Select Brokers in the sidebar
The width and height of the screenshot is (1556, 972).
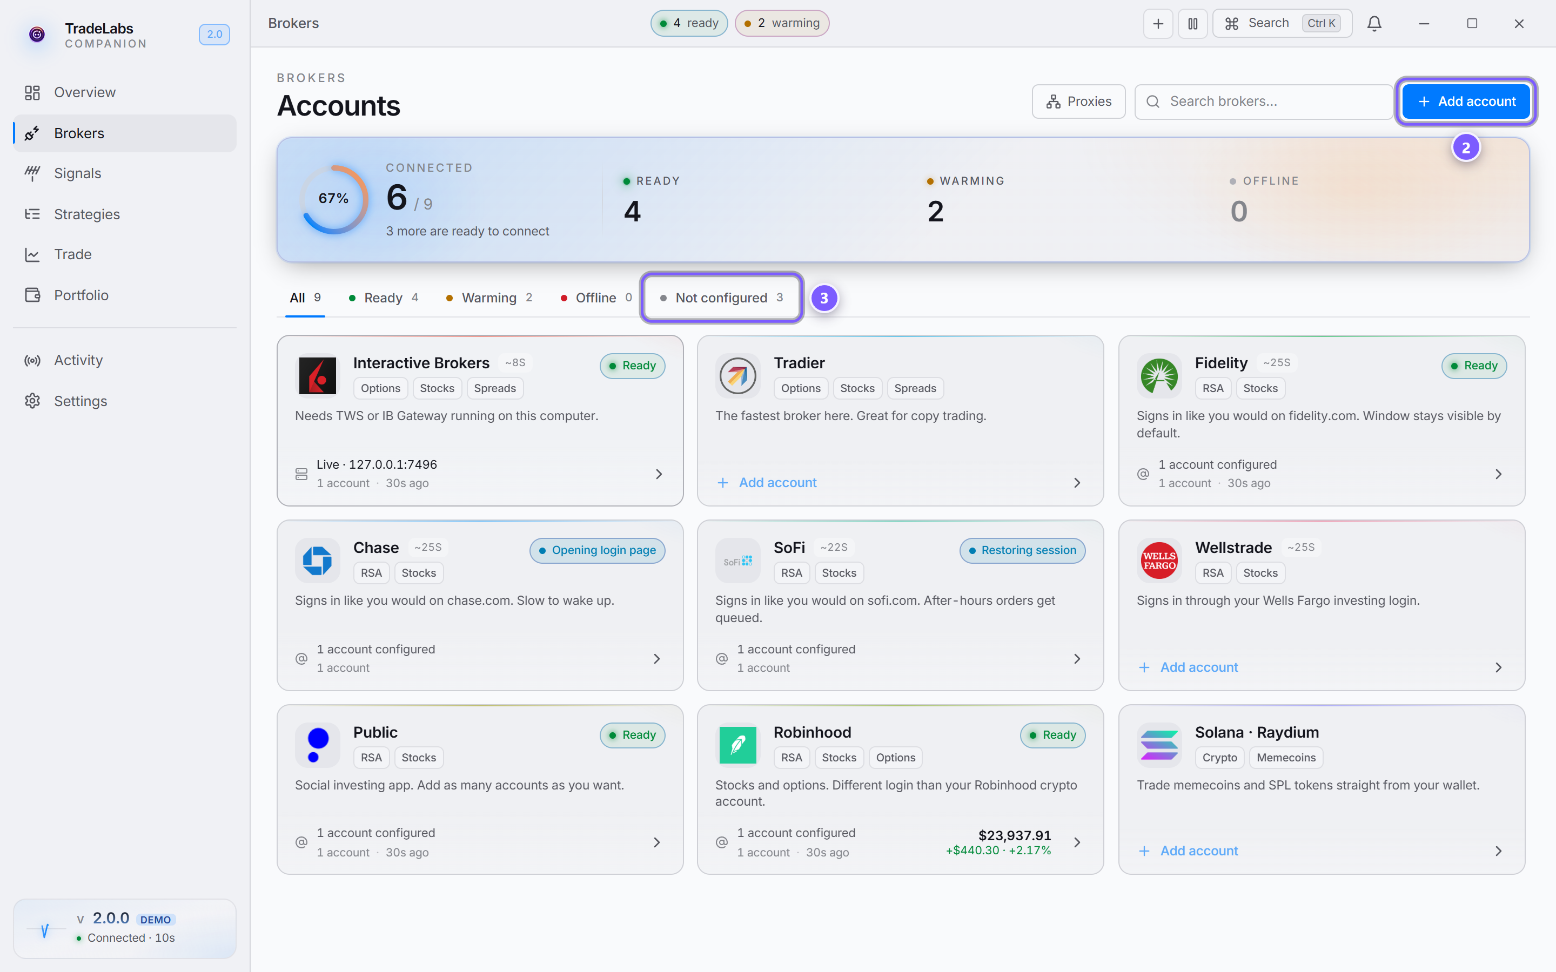125,133
